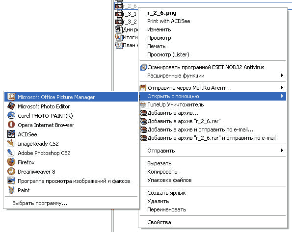Click the ACDSee icon in the submenu
This screenshot has height=232, width=292.
click(x=11, y=134)
